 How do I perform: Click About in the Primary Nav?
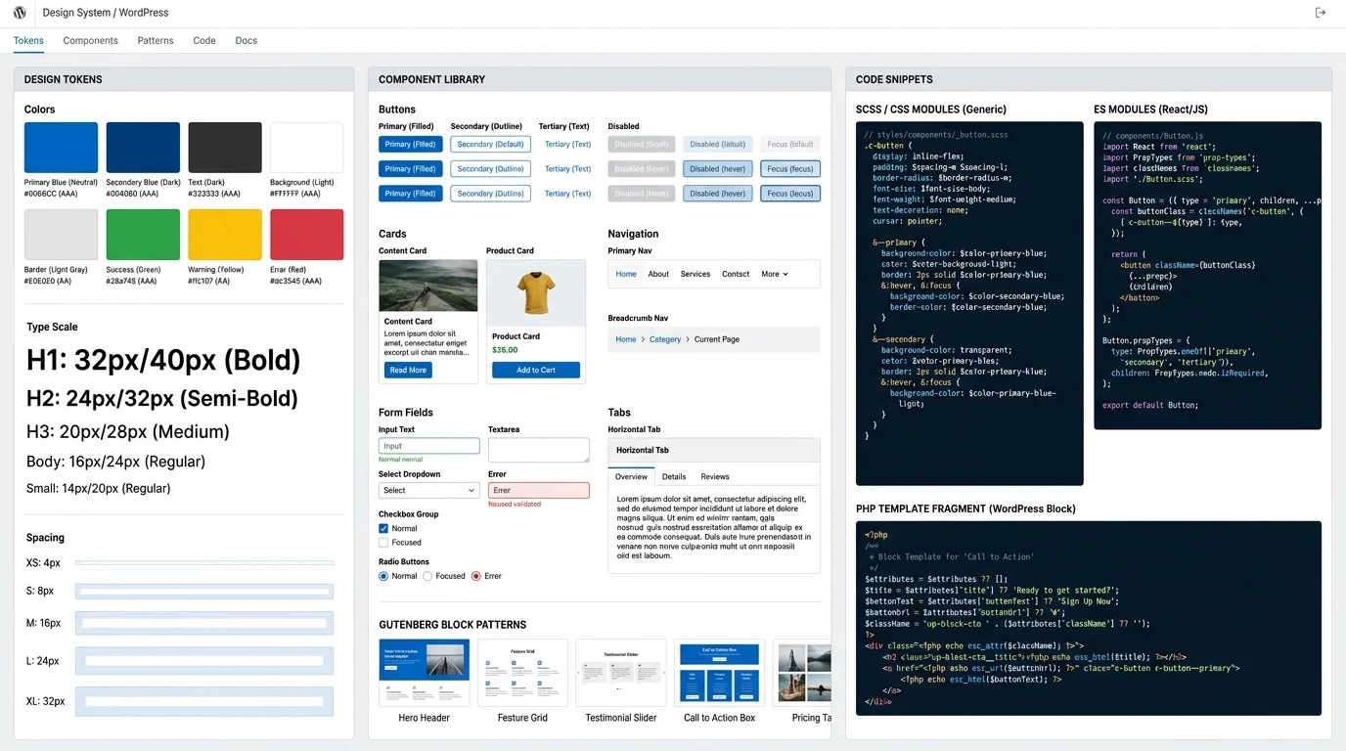click(x=658, y=274)
